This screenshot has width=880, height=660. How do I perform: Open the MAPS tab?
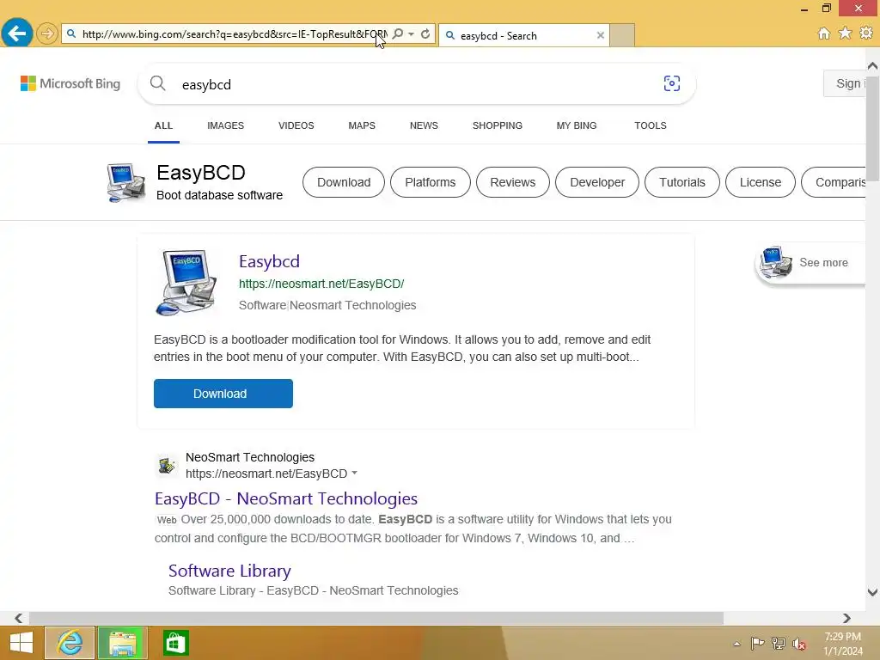point(362,125)
